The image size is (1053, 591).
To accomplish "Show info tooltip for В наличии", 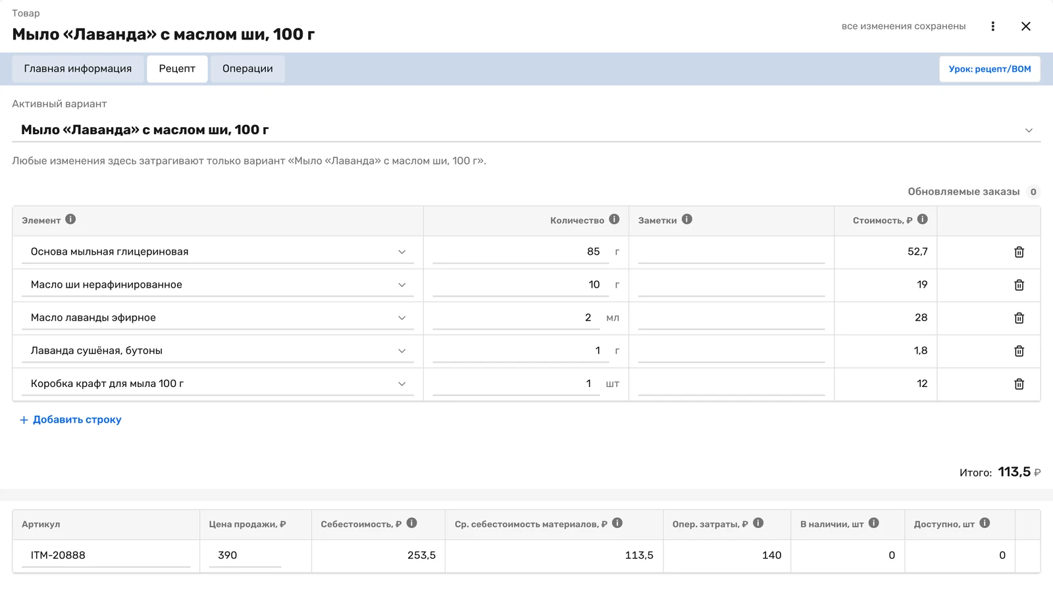I will [874, 523].
